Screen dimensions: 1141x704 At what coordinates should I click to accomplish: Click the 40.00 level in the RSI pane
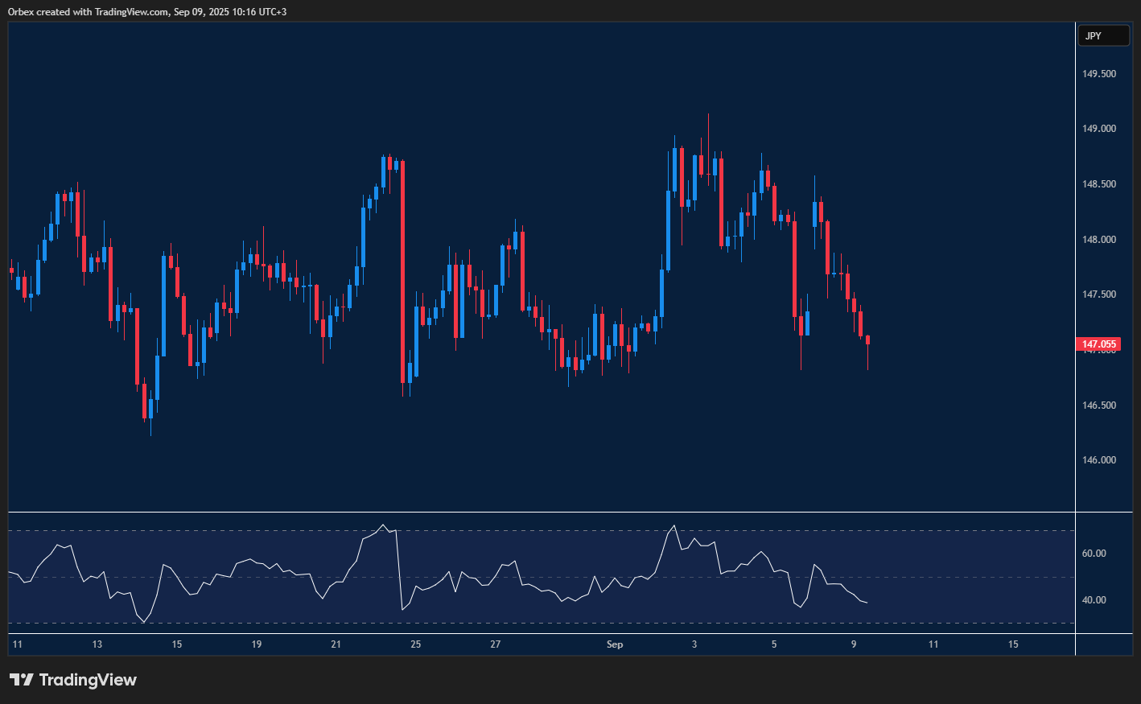point(1096,599)
